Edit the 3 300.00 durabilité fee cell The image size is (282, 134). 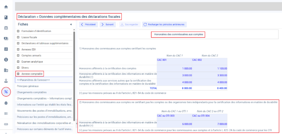[x=209, y=75]
